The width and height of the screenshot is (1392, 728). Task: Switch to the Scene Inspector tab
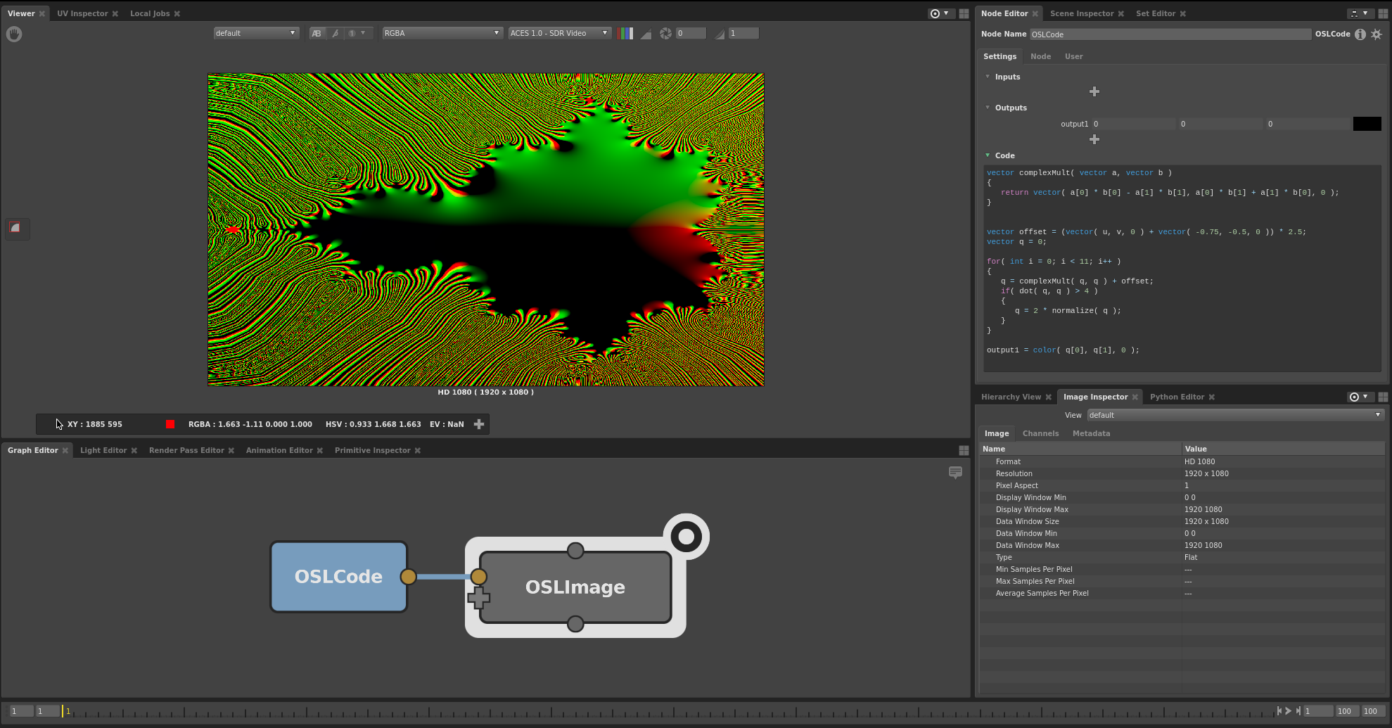1082,13
